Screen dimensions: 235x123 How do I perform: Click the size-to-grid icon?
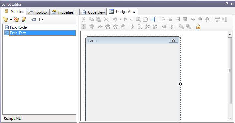click(x=91, y=27)
